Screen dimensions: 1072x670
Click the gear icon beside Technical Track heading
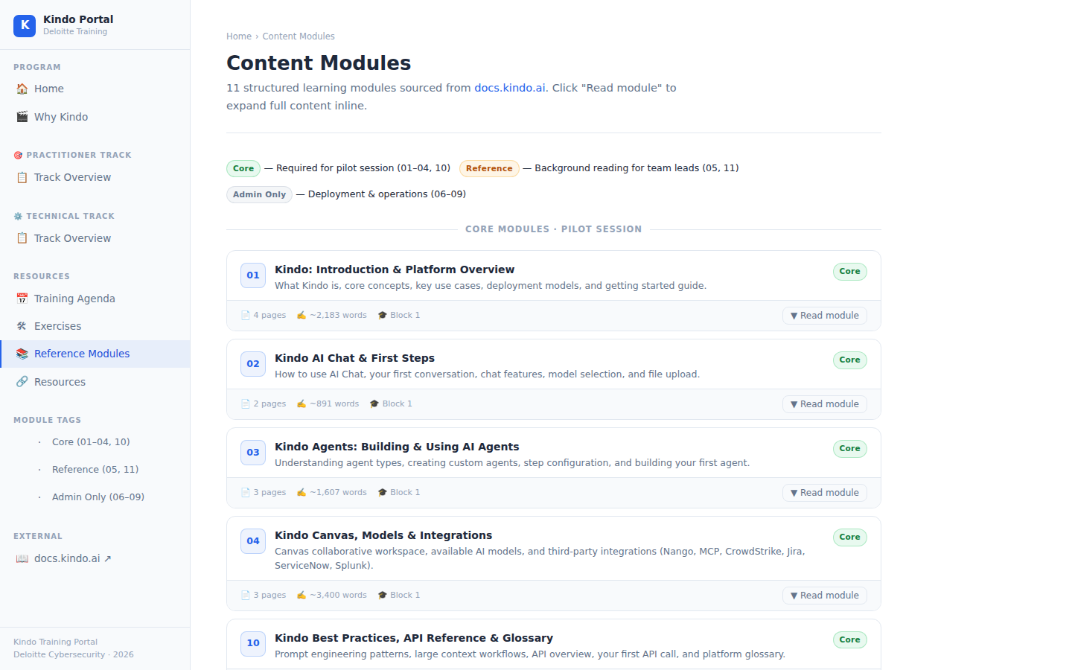click(x=17, y=216)
